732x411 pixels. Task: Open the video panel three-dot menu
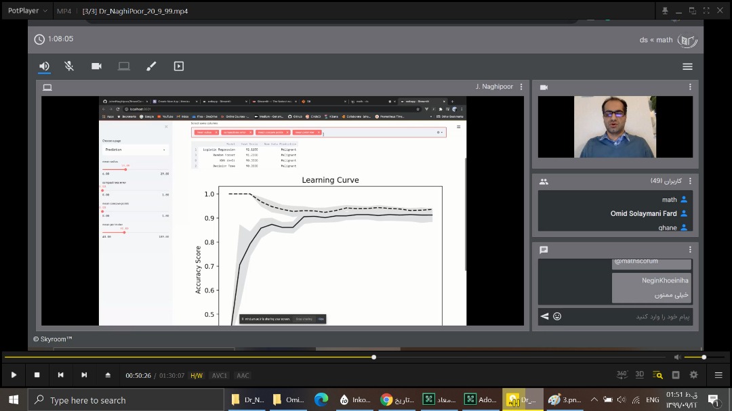coord(690,87)
